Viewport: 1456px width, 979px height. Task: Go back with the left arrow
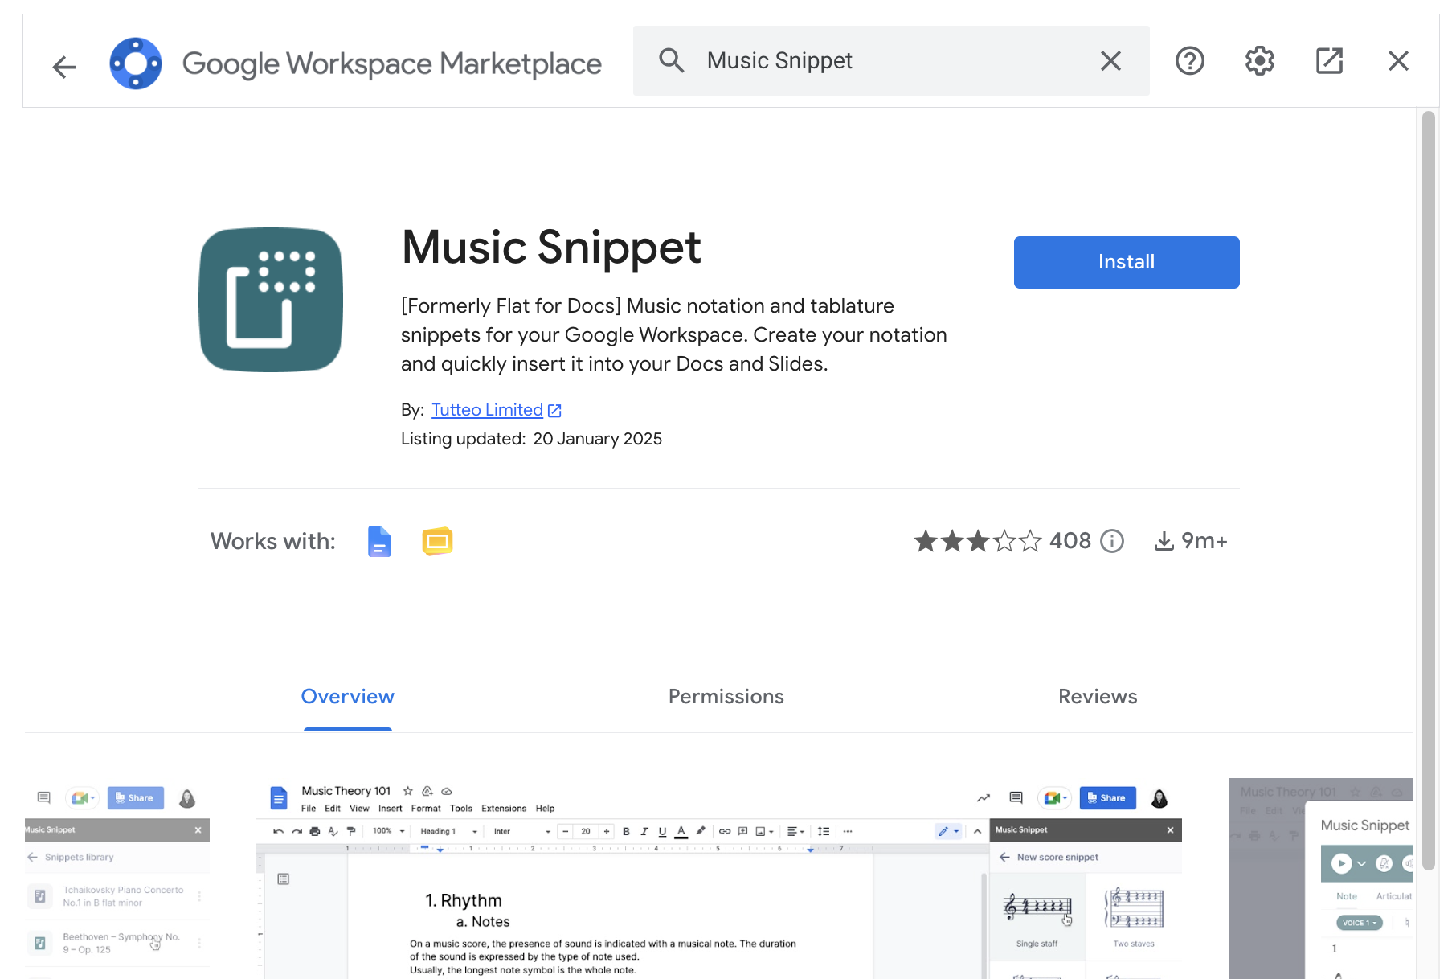63,67
